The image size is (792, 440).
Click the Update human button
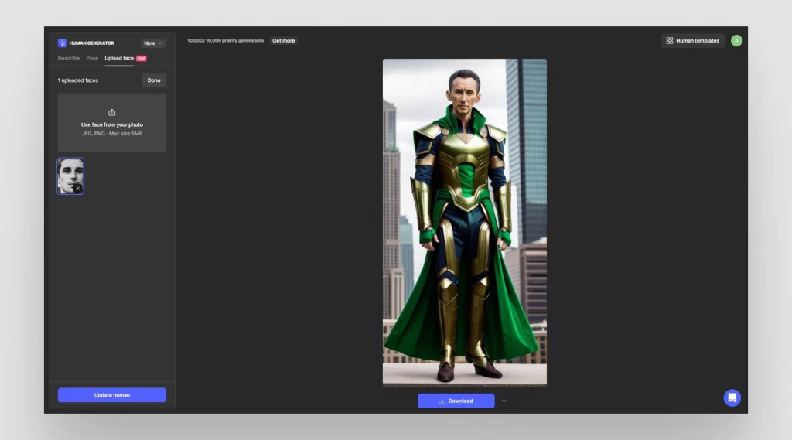pyautogui.click(x=111, y=395)
